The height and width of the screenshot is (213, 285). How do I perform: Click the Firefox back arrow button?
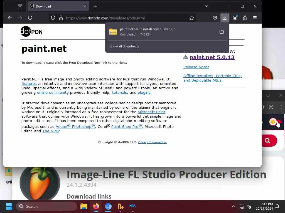[10, 18]
